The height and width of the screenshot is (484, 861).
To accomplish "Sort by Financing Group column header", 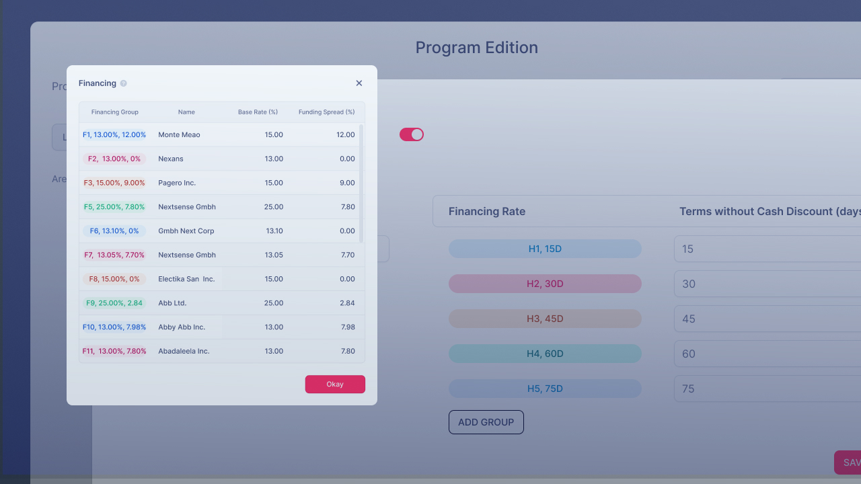I will click(x=115, y=112).
